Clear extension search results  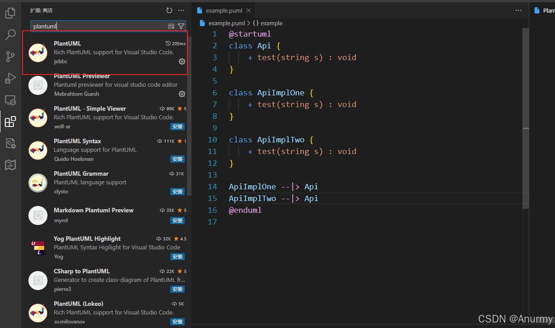(x=171, y=26)
